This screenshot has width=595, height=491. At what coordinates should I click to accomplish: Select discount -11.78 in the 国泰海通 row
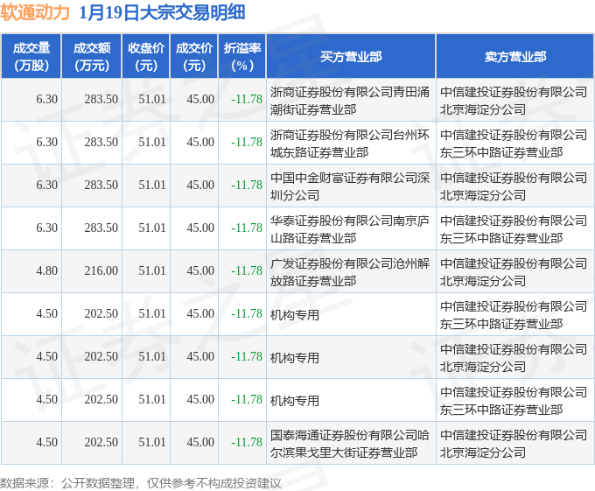[247, 443]
